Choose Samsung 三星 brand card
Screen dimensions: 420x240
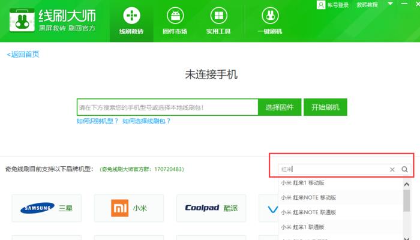46,208
